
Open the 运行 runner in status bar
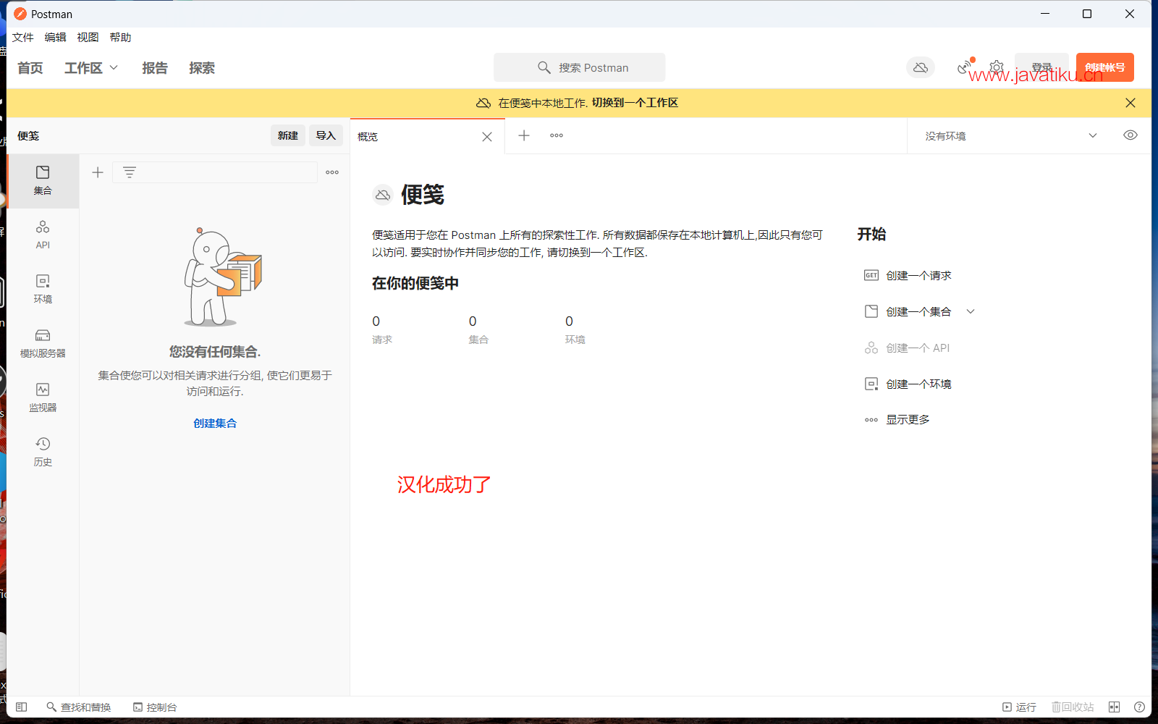point(1019,707)
